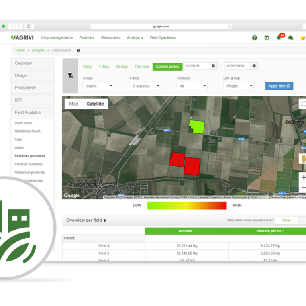This screenshot has width=306, height=306.
Task: Show entries where amount is zero
Action: coord(286,220)
